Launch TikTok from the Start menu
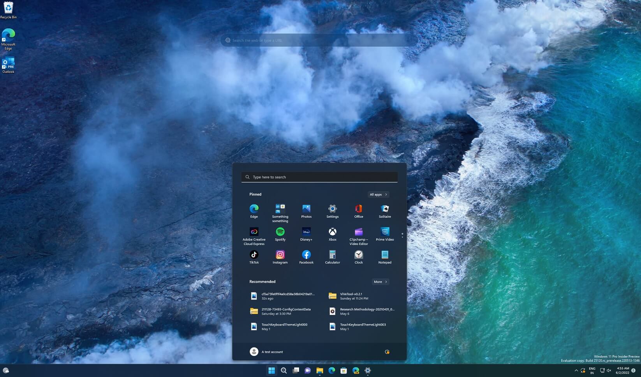The height and width of the screenshot is (377, 641). (254, 255)
